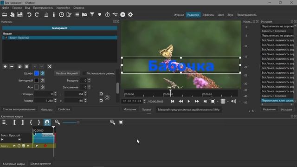Viewport: 297px width, 167px height.
Task: Skip to the start of video
Action: pyautogui.click(x=173, y=102)
